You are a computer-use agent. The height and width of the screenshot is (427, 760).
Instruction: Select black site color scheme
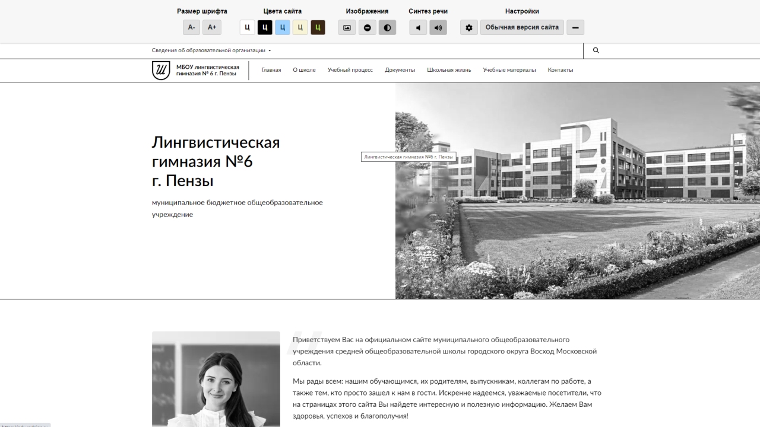(x=265, y=27)
